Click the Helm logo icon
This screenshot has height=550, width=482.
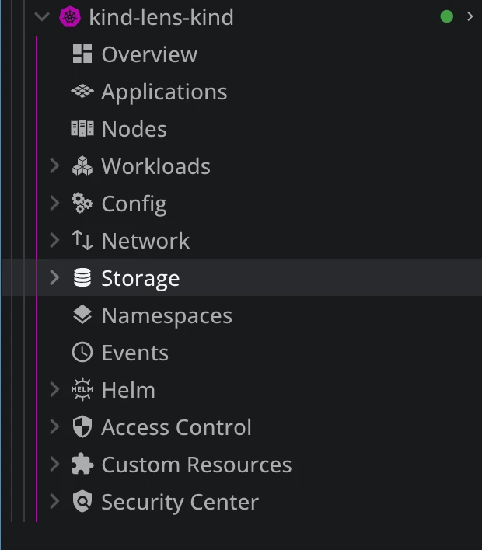(x=82, y=389)
